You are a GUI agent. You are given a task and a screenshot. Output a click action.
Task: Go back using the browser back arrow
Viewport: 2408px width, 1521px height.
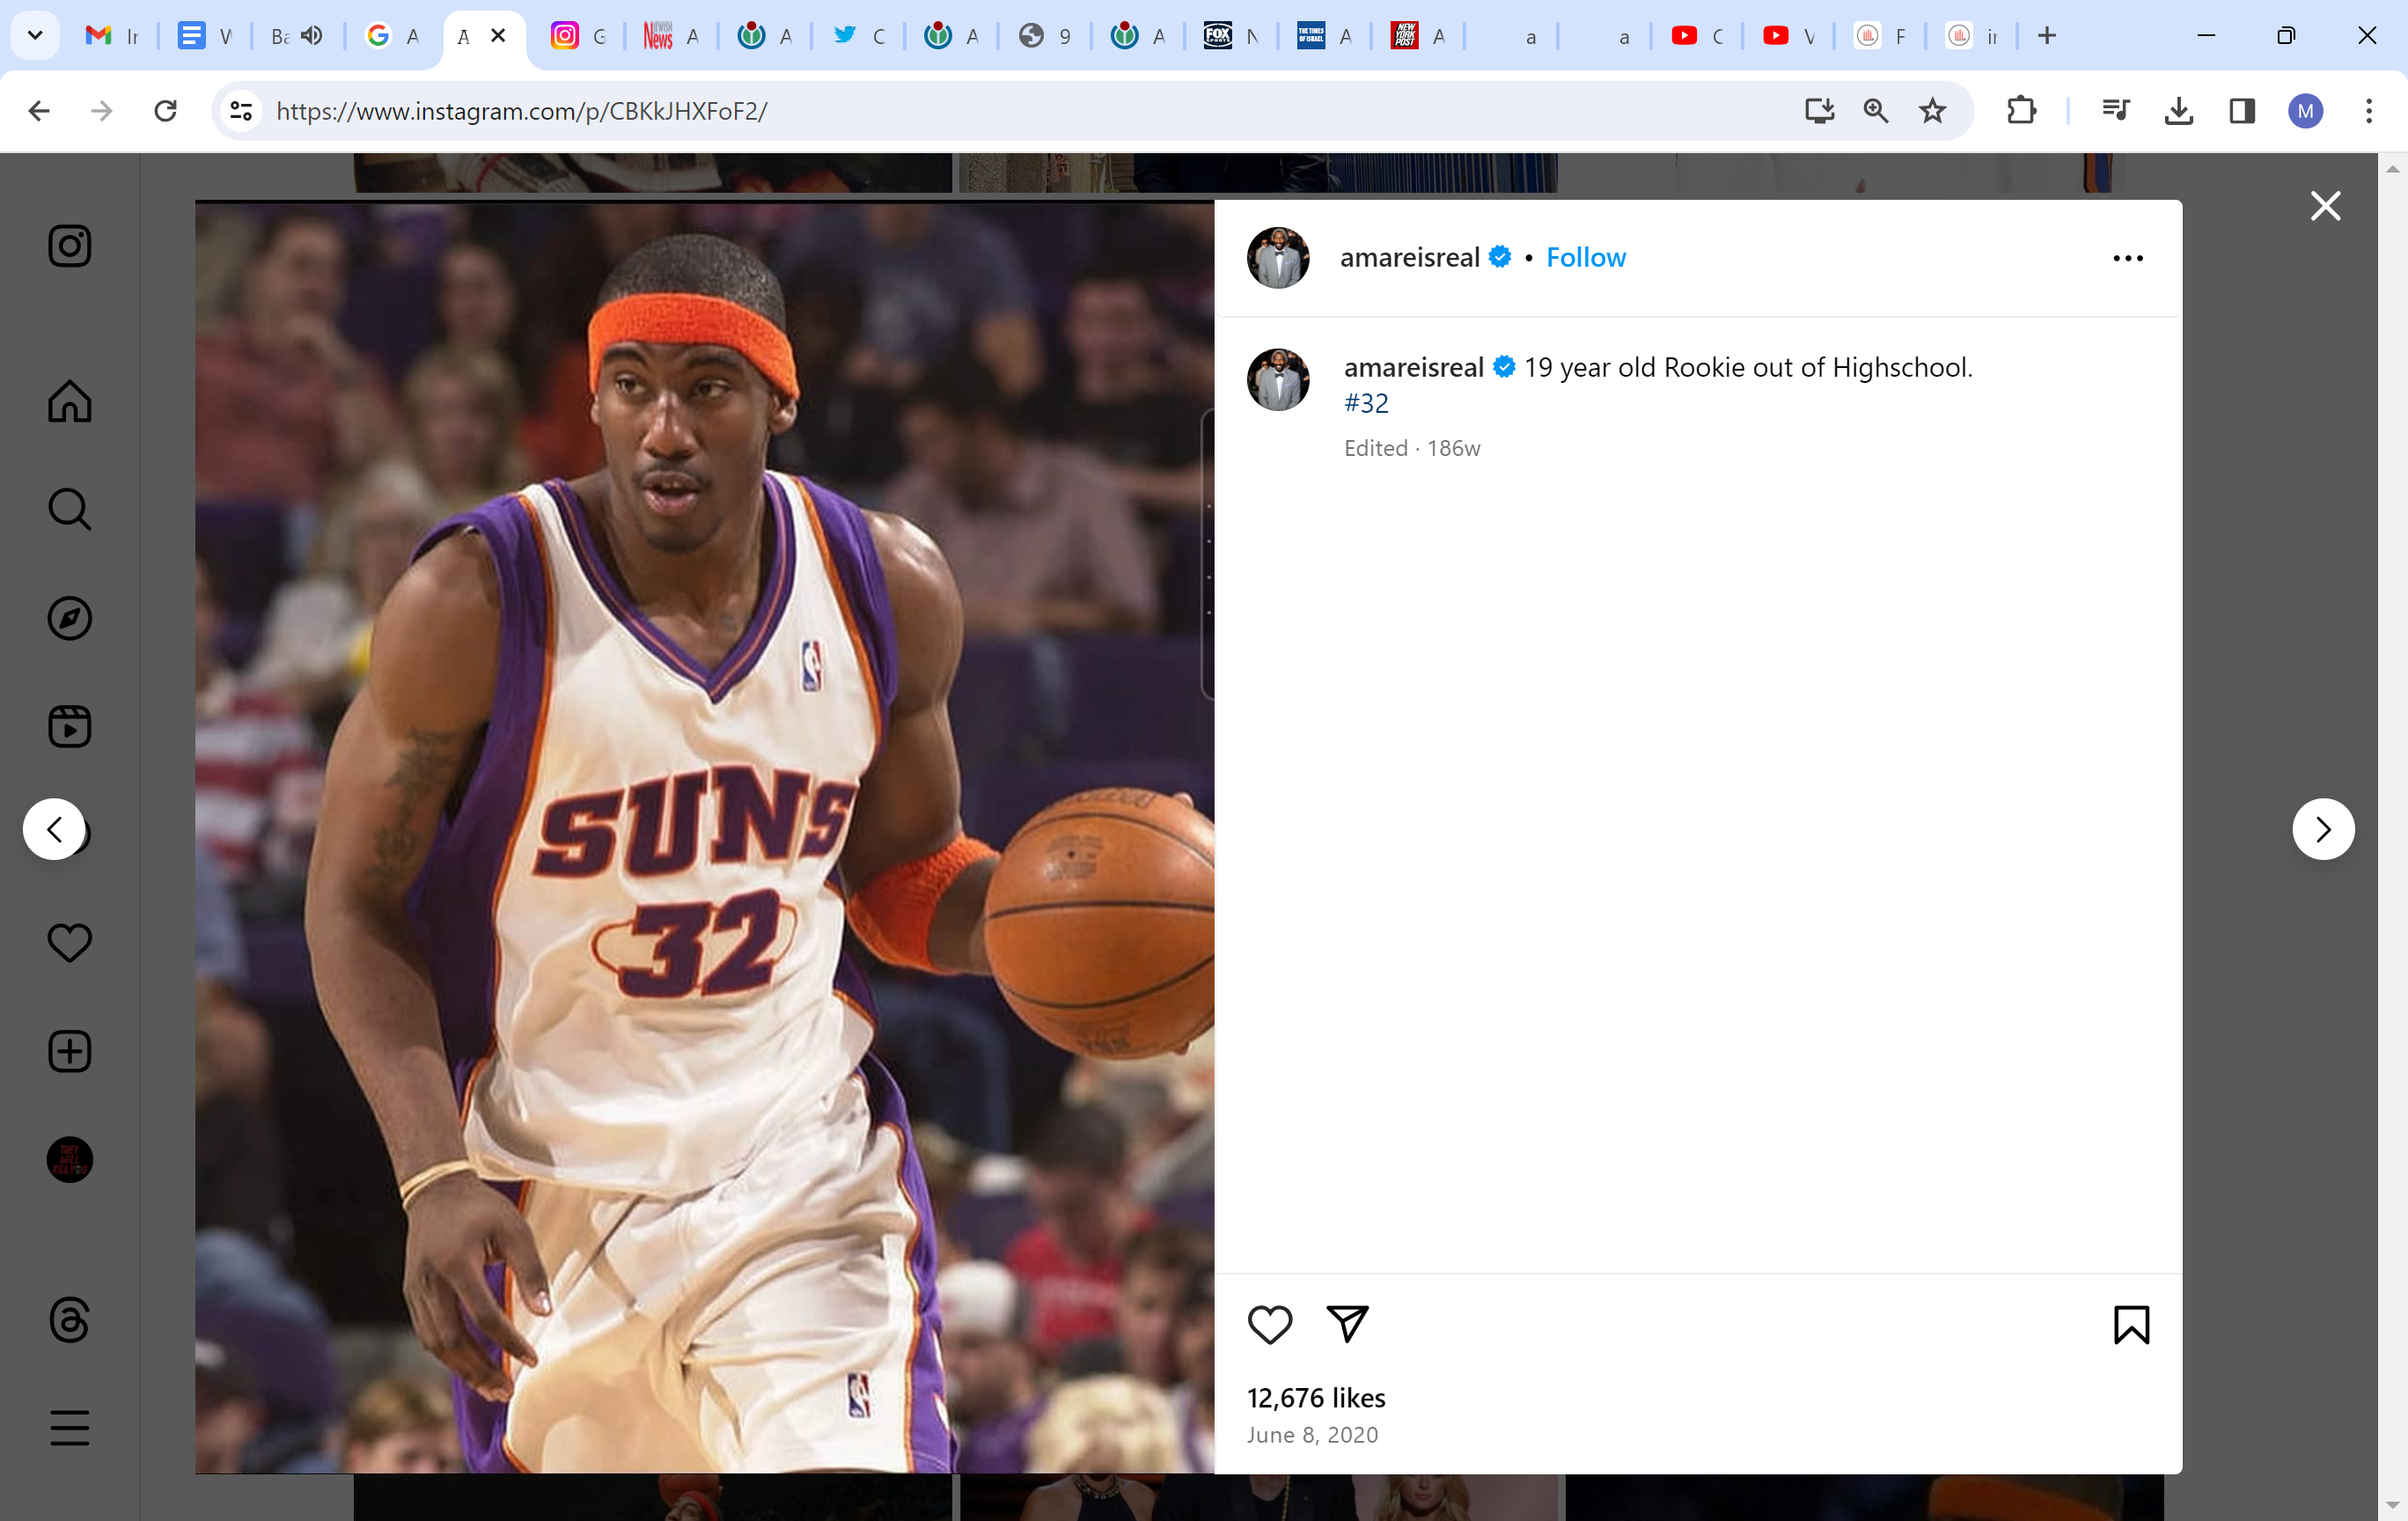[39, 111]
